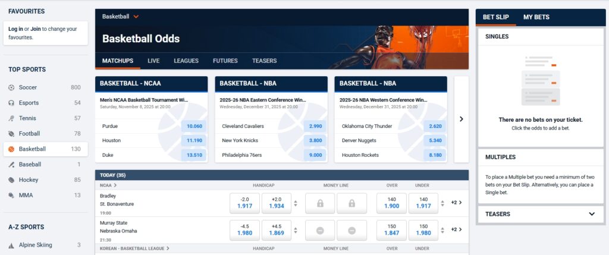
Task: Open Men's NCAA Basketball Tournament Winner card title
Action: (144, 100)
